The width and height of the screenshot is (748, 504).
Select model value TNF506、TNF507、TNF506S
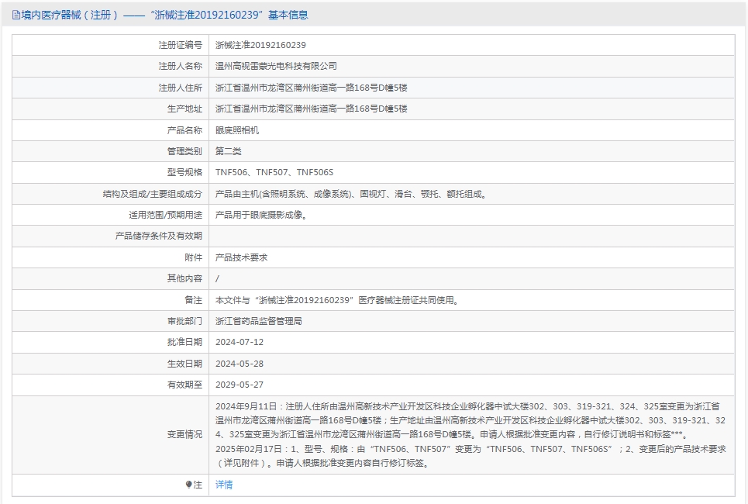(x=274, y=172)
